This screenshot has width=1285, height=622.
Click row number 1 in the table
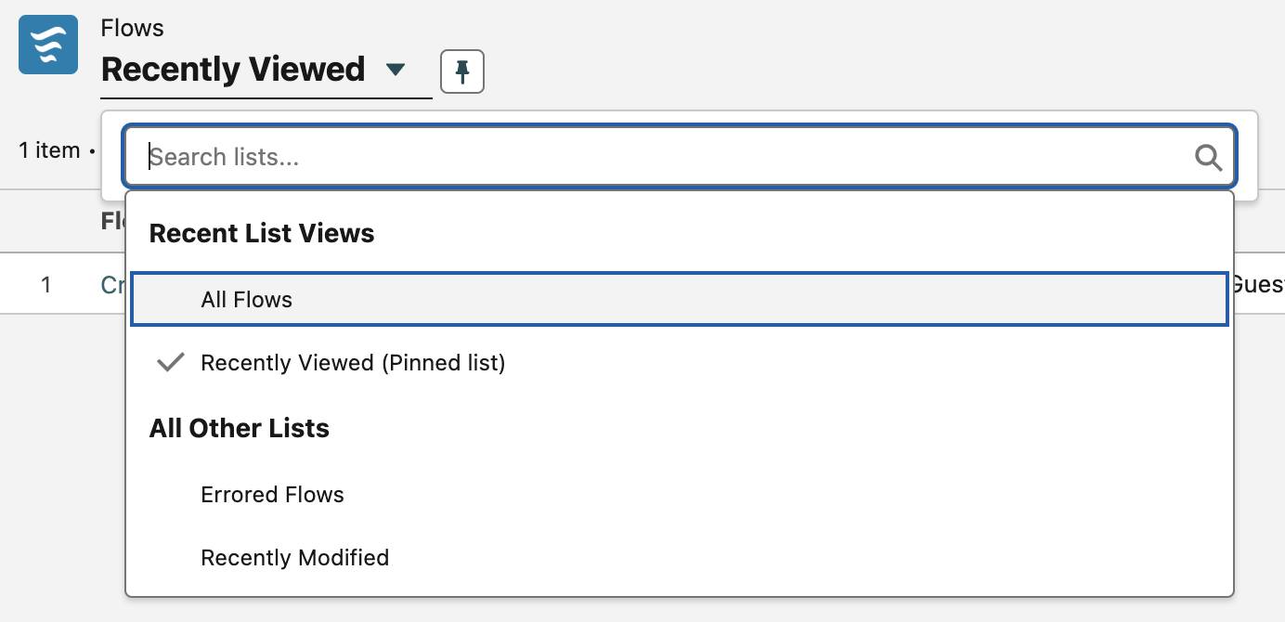[45, 284]
